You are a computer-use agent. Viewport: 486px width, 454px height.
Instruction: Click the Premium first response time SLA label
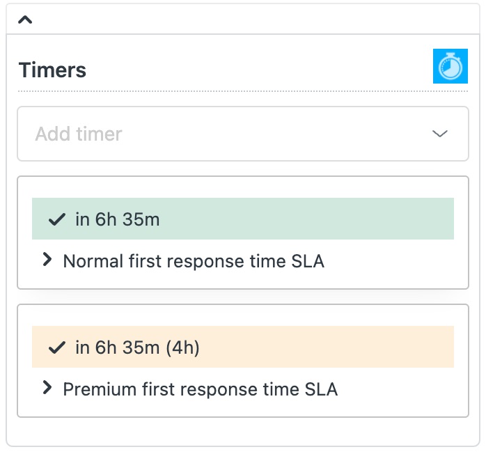[x=201, y=389]
